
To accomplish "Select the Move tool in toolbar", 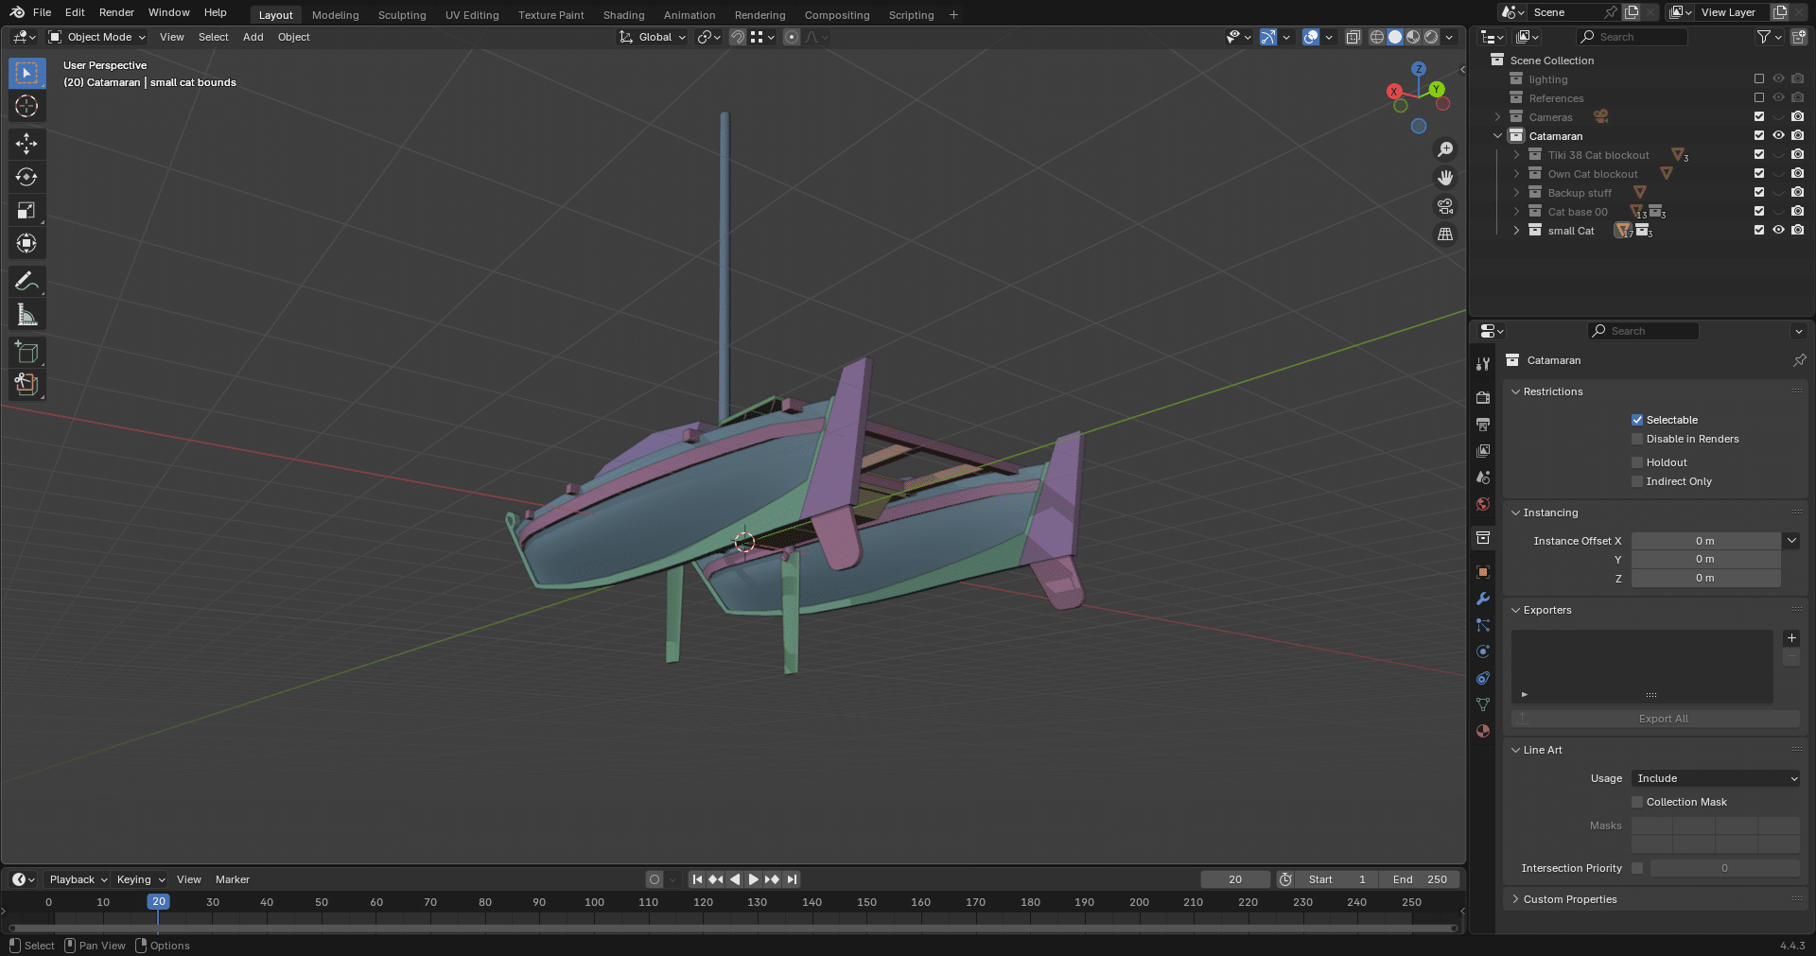I will point(26,144).
